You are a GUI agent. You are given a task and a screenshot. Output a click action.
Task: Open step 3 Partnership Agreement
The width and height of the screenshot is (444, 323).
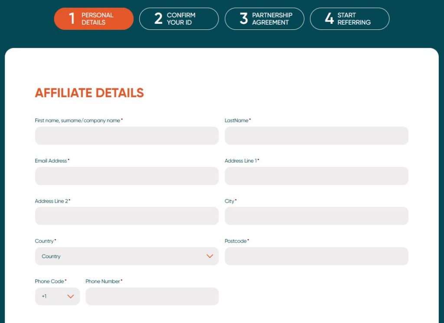point(264,19)
